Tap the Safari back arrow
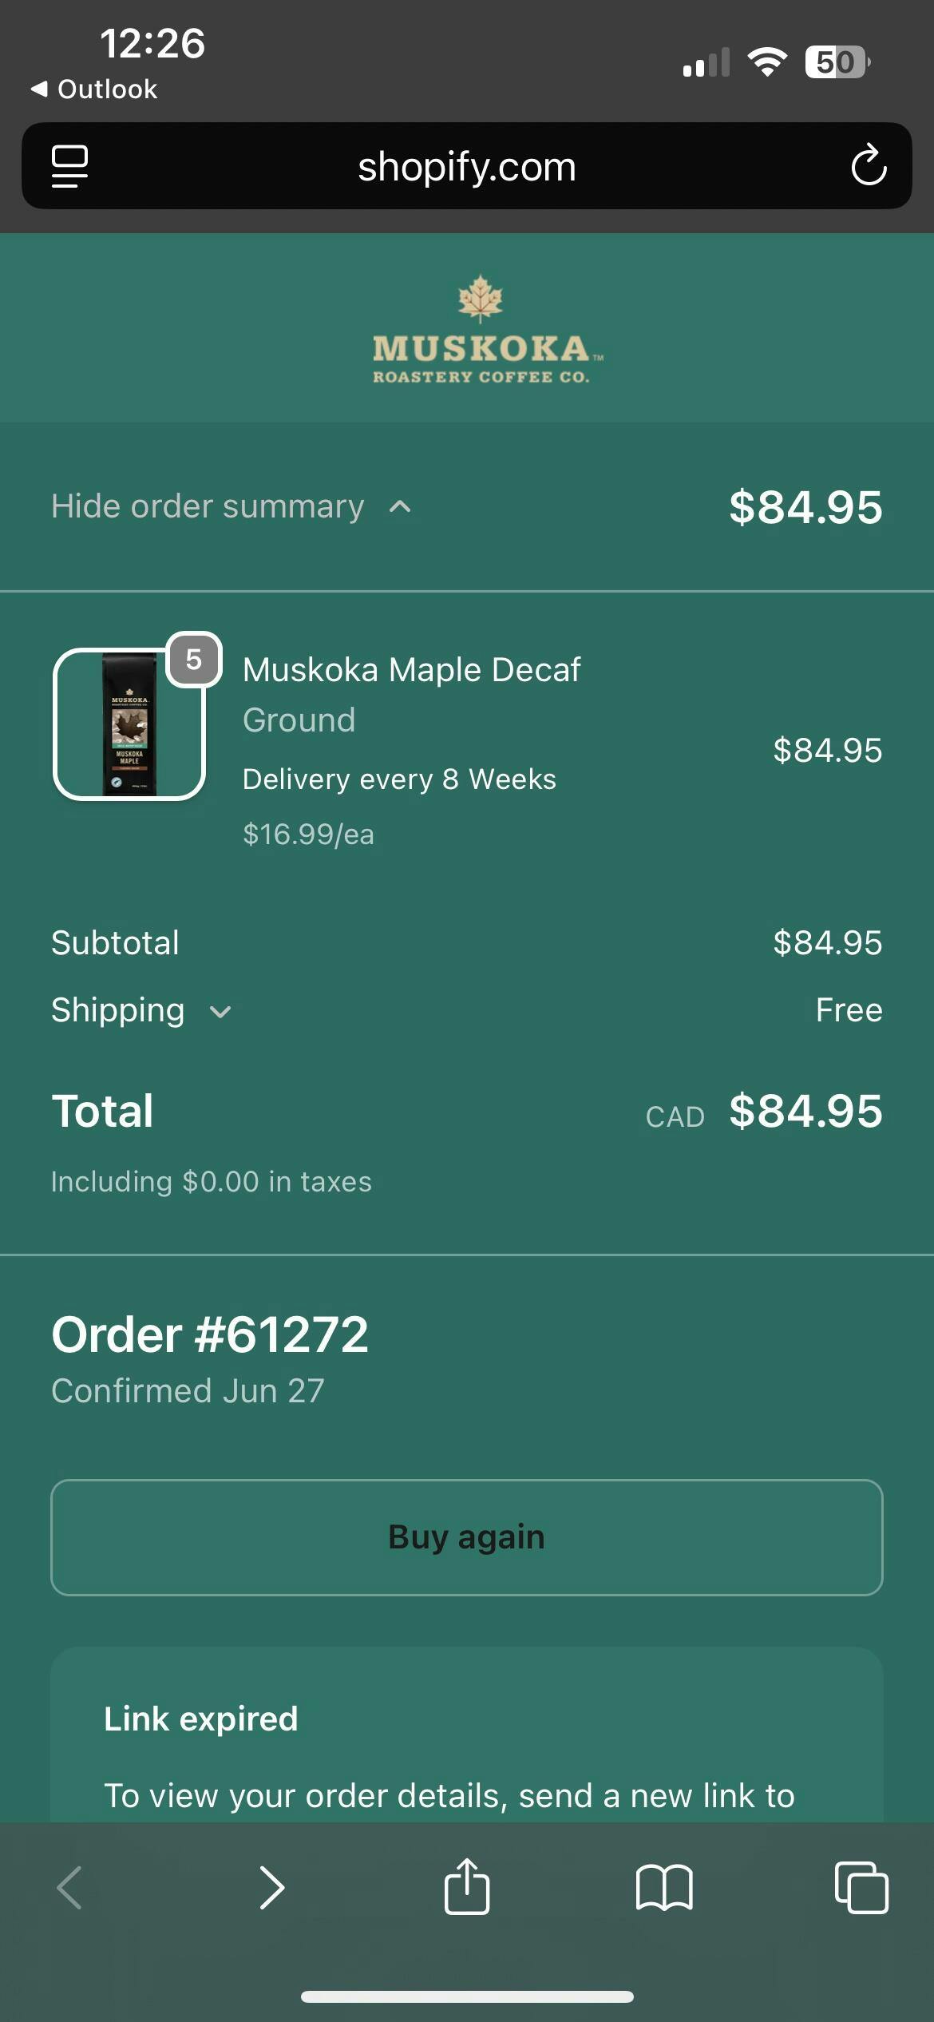The height and width of the screenshot is (2022, 934). (x=70, y=1888)
